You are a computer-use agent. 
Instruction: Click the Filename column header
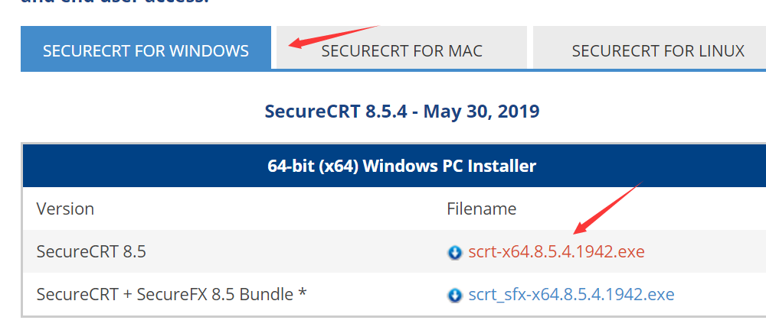click(x=481, y=209)
